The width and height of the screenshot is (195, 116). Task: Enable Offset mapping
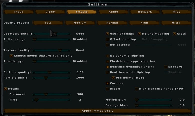pyautogui.click(x=108, y=39)
